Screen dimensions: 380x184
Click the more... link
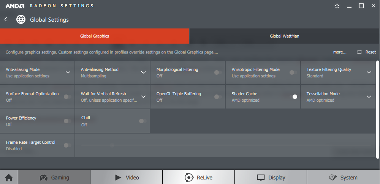[x=340, y=52]
